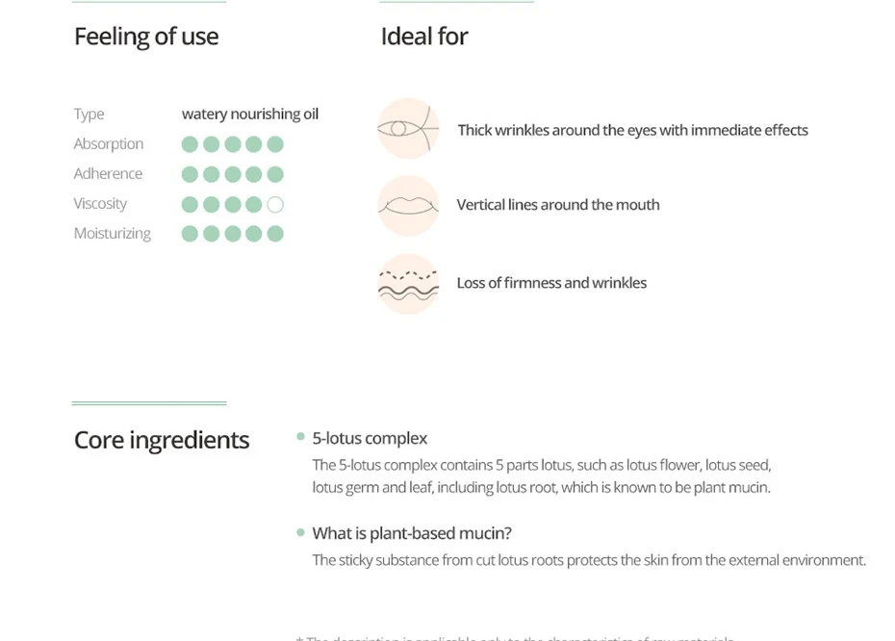895x641 pixels.
Task: Click the Ideal for heading
Action: 424,37
